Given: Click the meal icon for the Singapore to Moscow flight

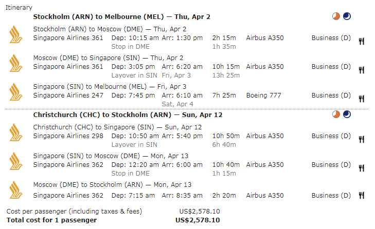Looking at the screenshot, I should [x=361, y=168].
